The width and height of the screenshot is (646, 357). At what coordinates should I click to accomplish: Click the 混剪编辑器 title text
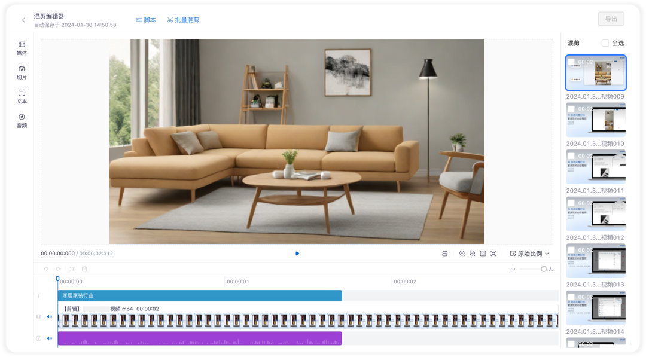coord(49,16)
